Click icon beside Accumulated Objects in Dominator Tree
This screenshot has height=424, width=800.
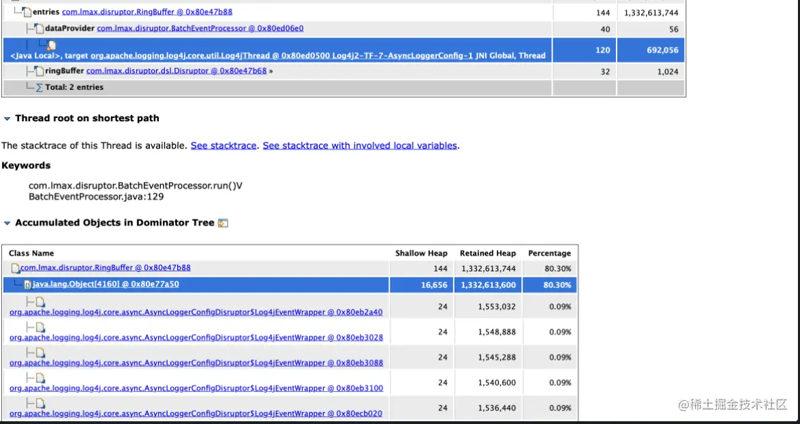223,223
